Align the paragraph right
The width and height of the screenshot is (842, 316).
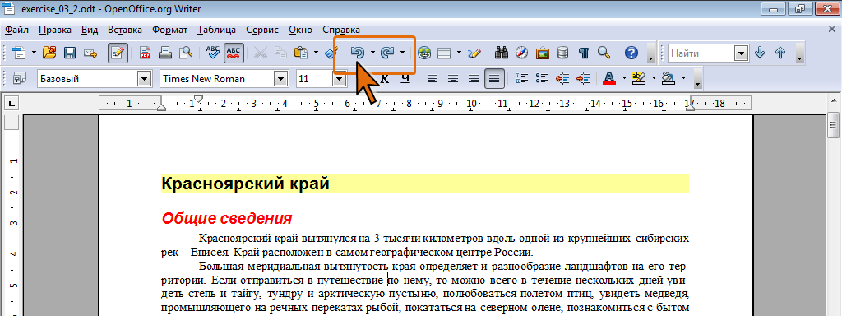pos(473,78)
